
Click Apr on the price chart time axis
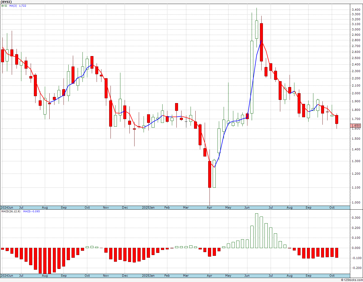pyautogui.click(x=210, y=207)
